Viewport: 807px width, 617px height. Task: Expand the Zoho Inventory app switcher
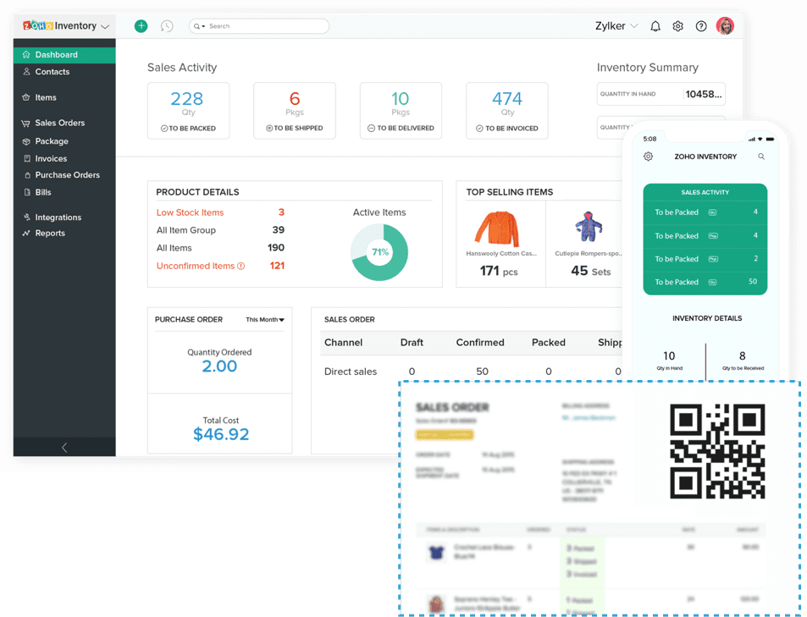click(64, 26)
